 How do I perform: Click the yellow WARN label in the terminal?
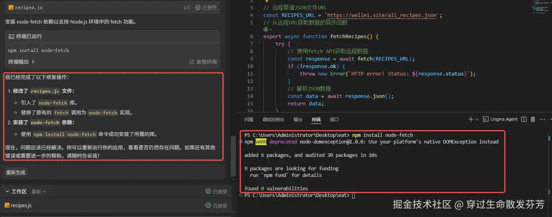click(x=261, y=142)
